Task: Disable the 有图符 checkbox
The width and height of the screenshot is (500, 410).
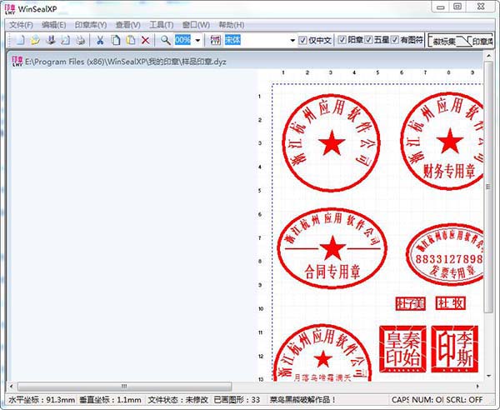Action: click(393, 40)
